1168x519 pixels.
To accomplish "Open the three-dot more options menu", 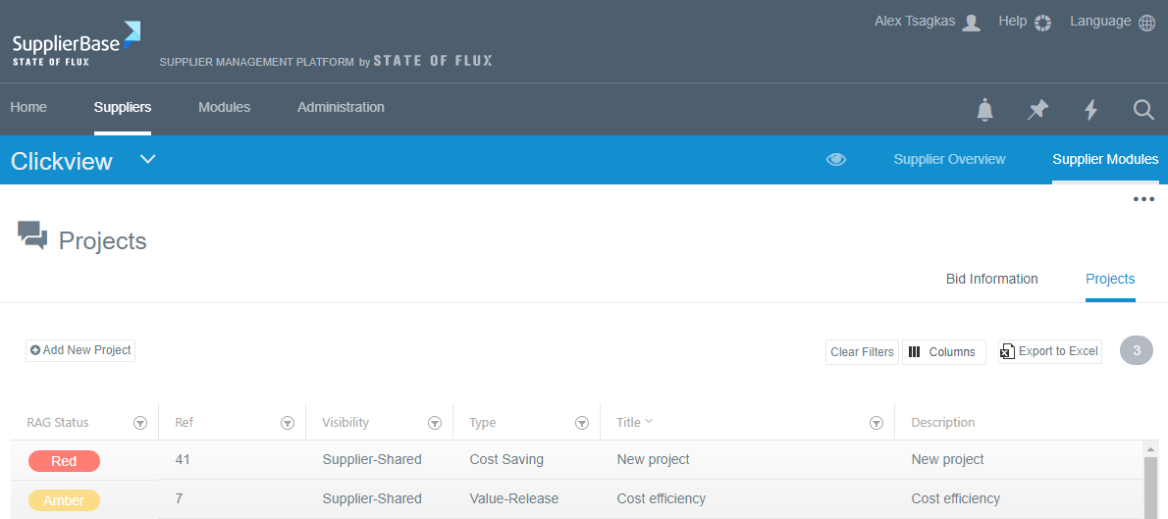I will coord(1143,199).
